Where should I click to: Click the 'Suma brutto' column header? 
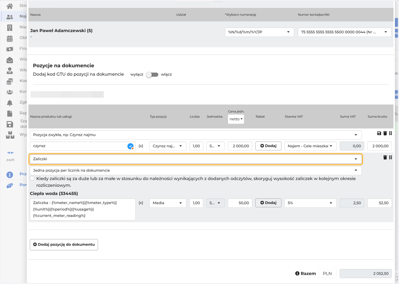coord(377,117)
